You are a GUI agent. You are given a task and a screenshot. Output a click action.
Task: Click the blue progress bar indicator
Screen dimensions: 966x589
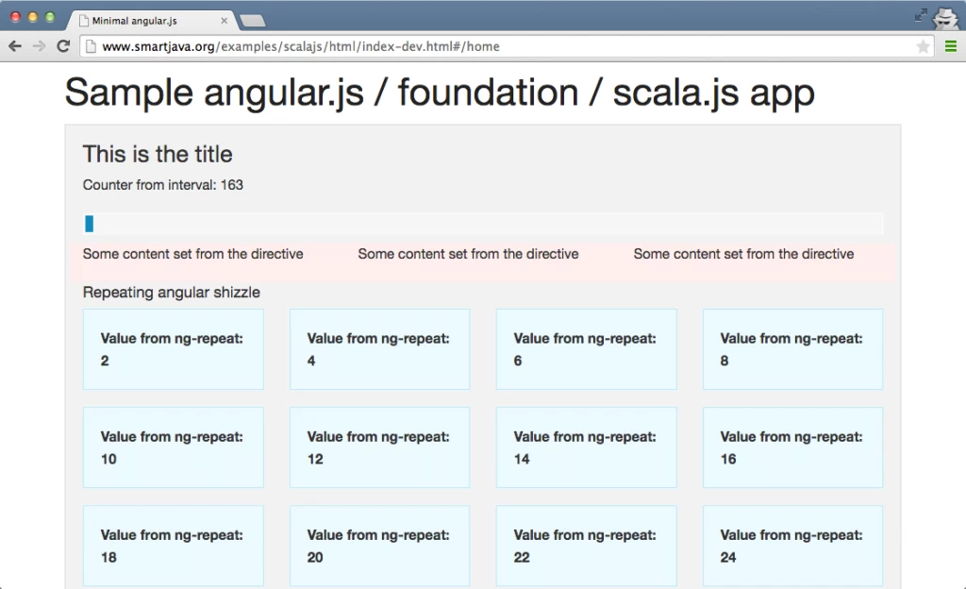88,224
